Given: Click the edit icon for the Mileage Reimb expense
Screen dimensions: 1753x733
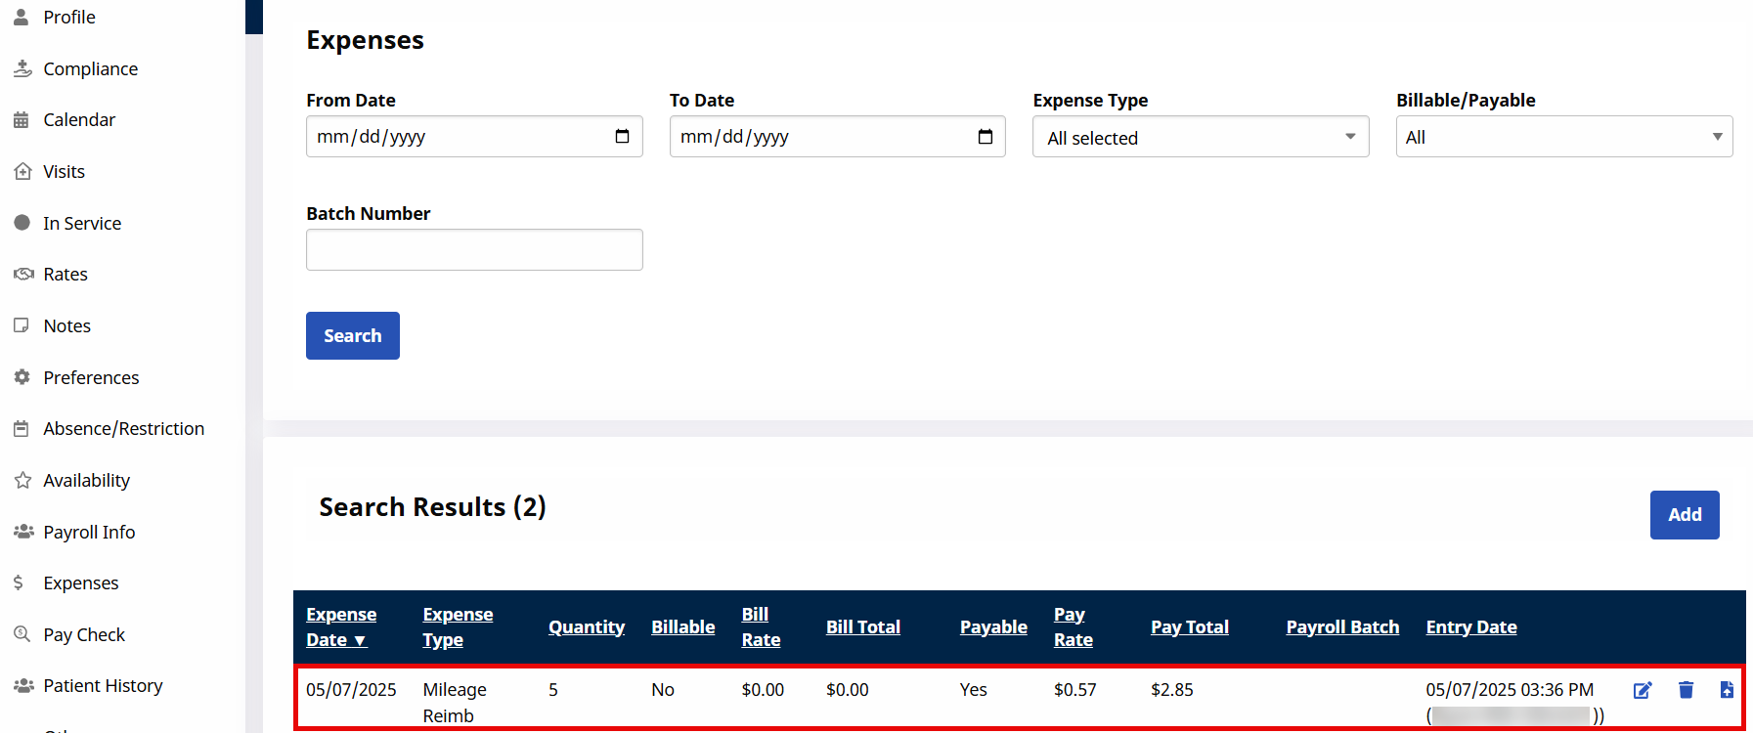Looking at the screenshot, I should point(1643,690).
